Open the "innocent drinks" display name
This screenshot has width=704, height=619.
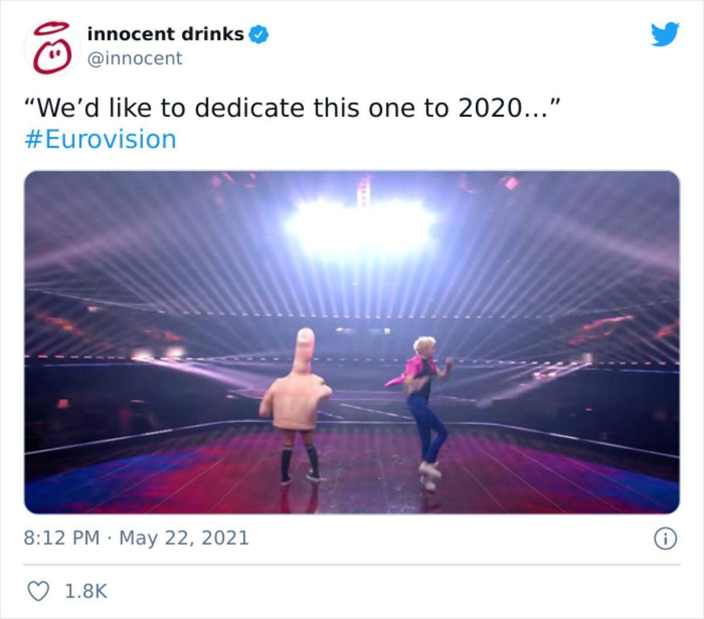[x=165, y=34]
